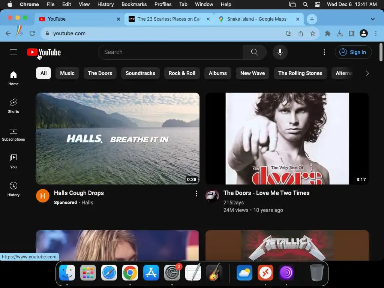This screenshot has width=384, height=288.
Task: Open Chrome downloads icon
Action: pyautogui.click(x=340, y=33)
